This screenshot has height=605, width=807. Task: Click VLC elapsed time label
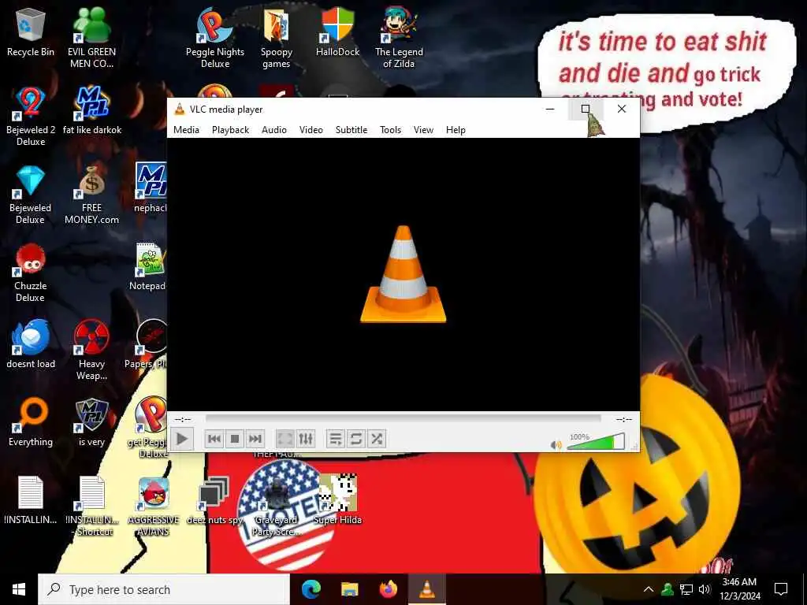[x=183, y=419]
